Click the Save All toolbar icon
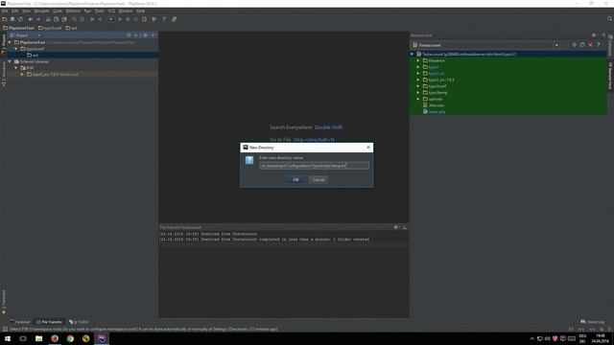Screen dimensions: 614x345 coord(12,19)
